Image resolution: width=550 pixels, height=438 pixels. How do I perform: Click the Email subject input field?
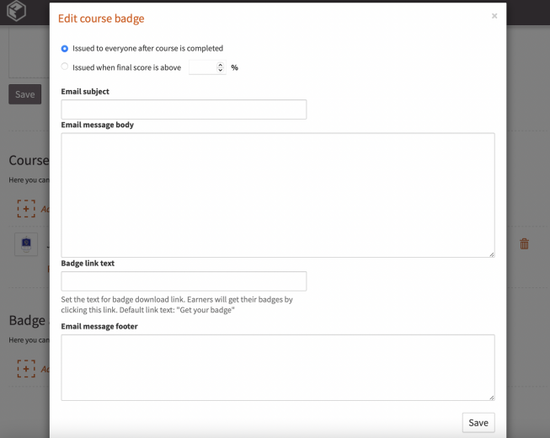pos(184,109)
